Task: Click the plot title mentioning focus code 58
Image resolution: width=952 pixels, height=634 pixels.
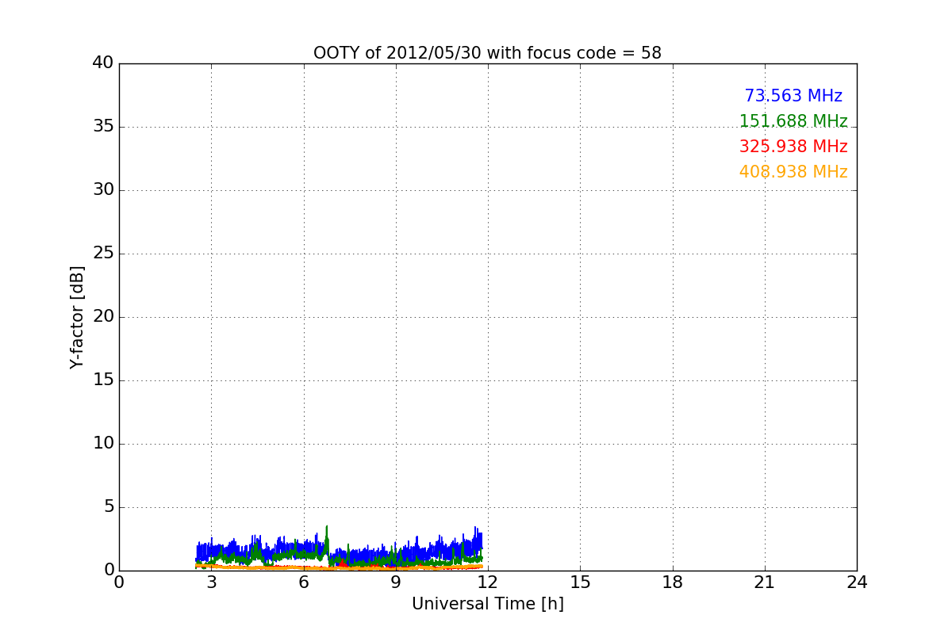Action: [487, 53]
